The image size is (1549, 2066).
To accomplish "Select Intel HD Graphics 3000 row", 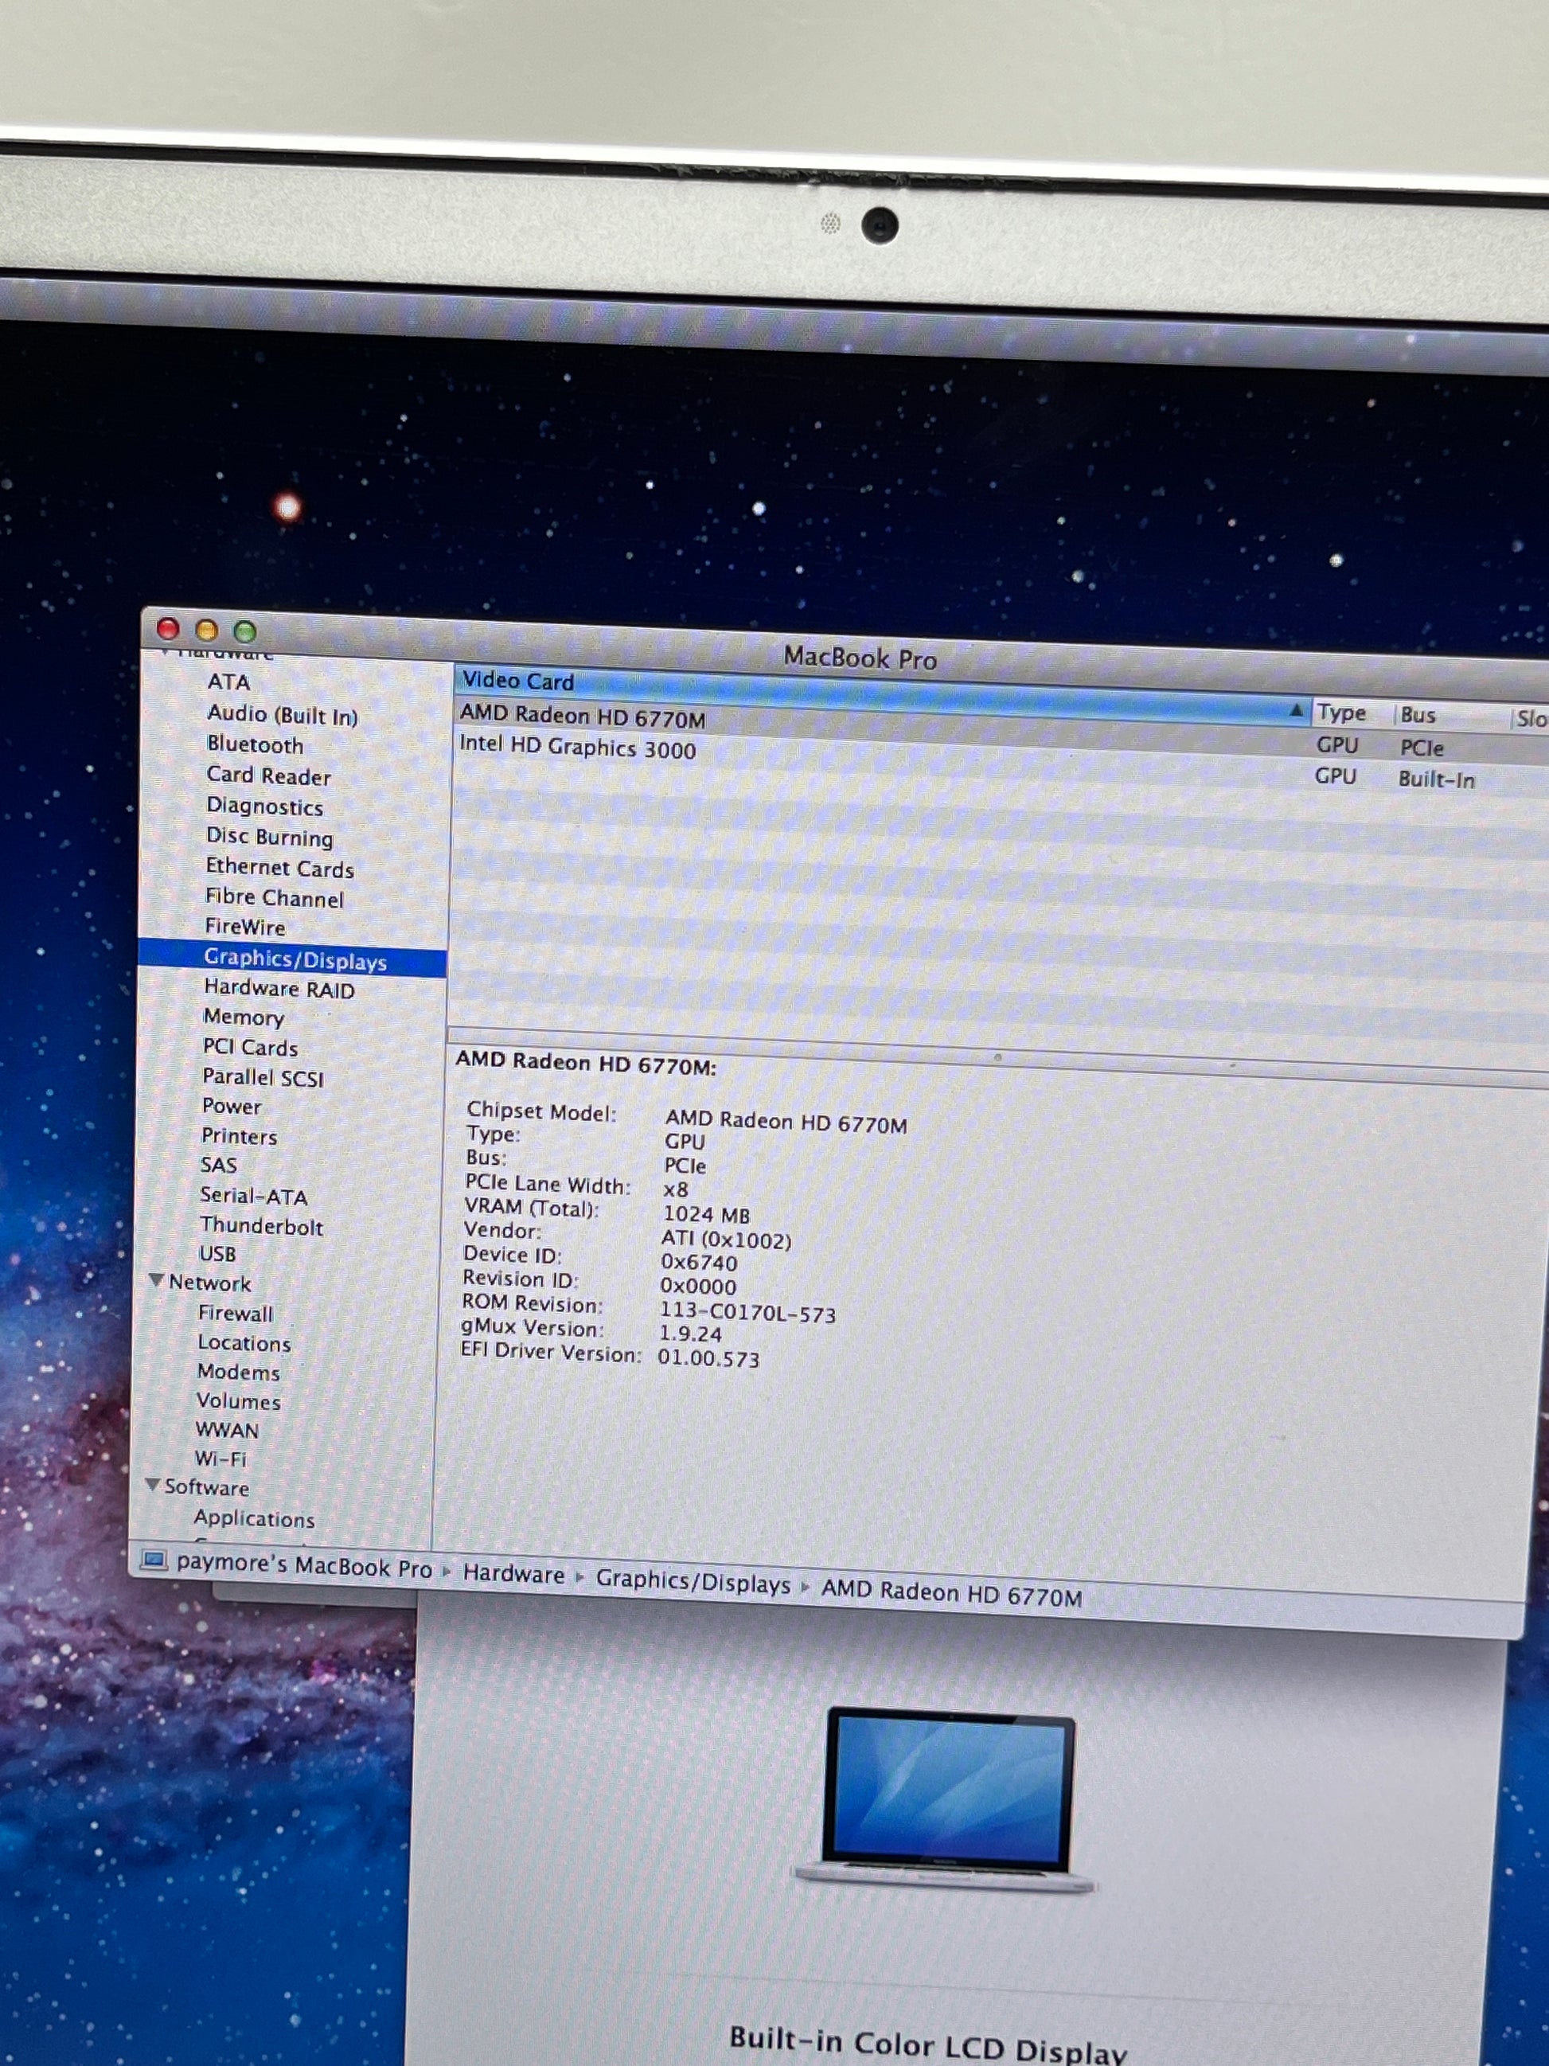I will click(577, 748).
